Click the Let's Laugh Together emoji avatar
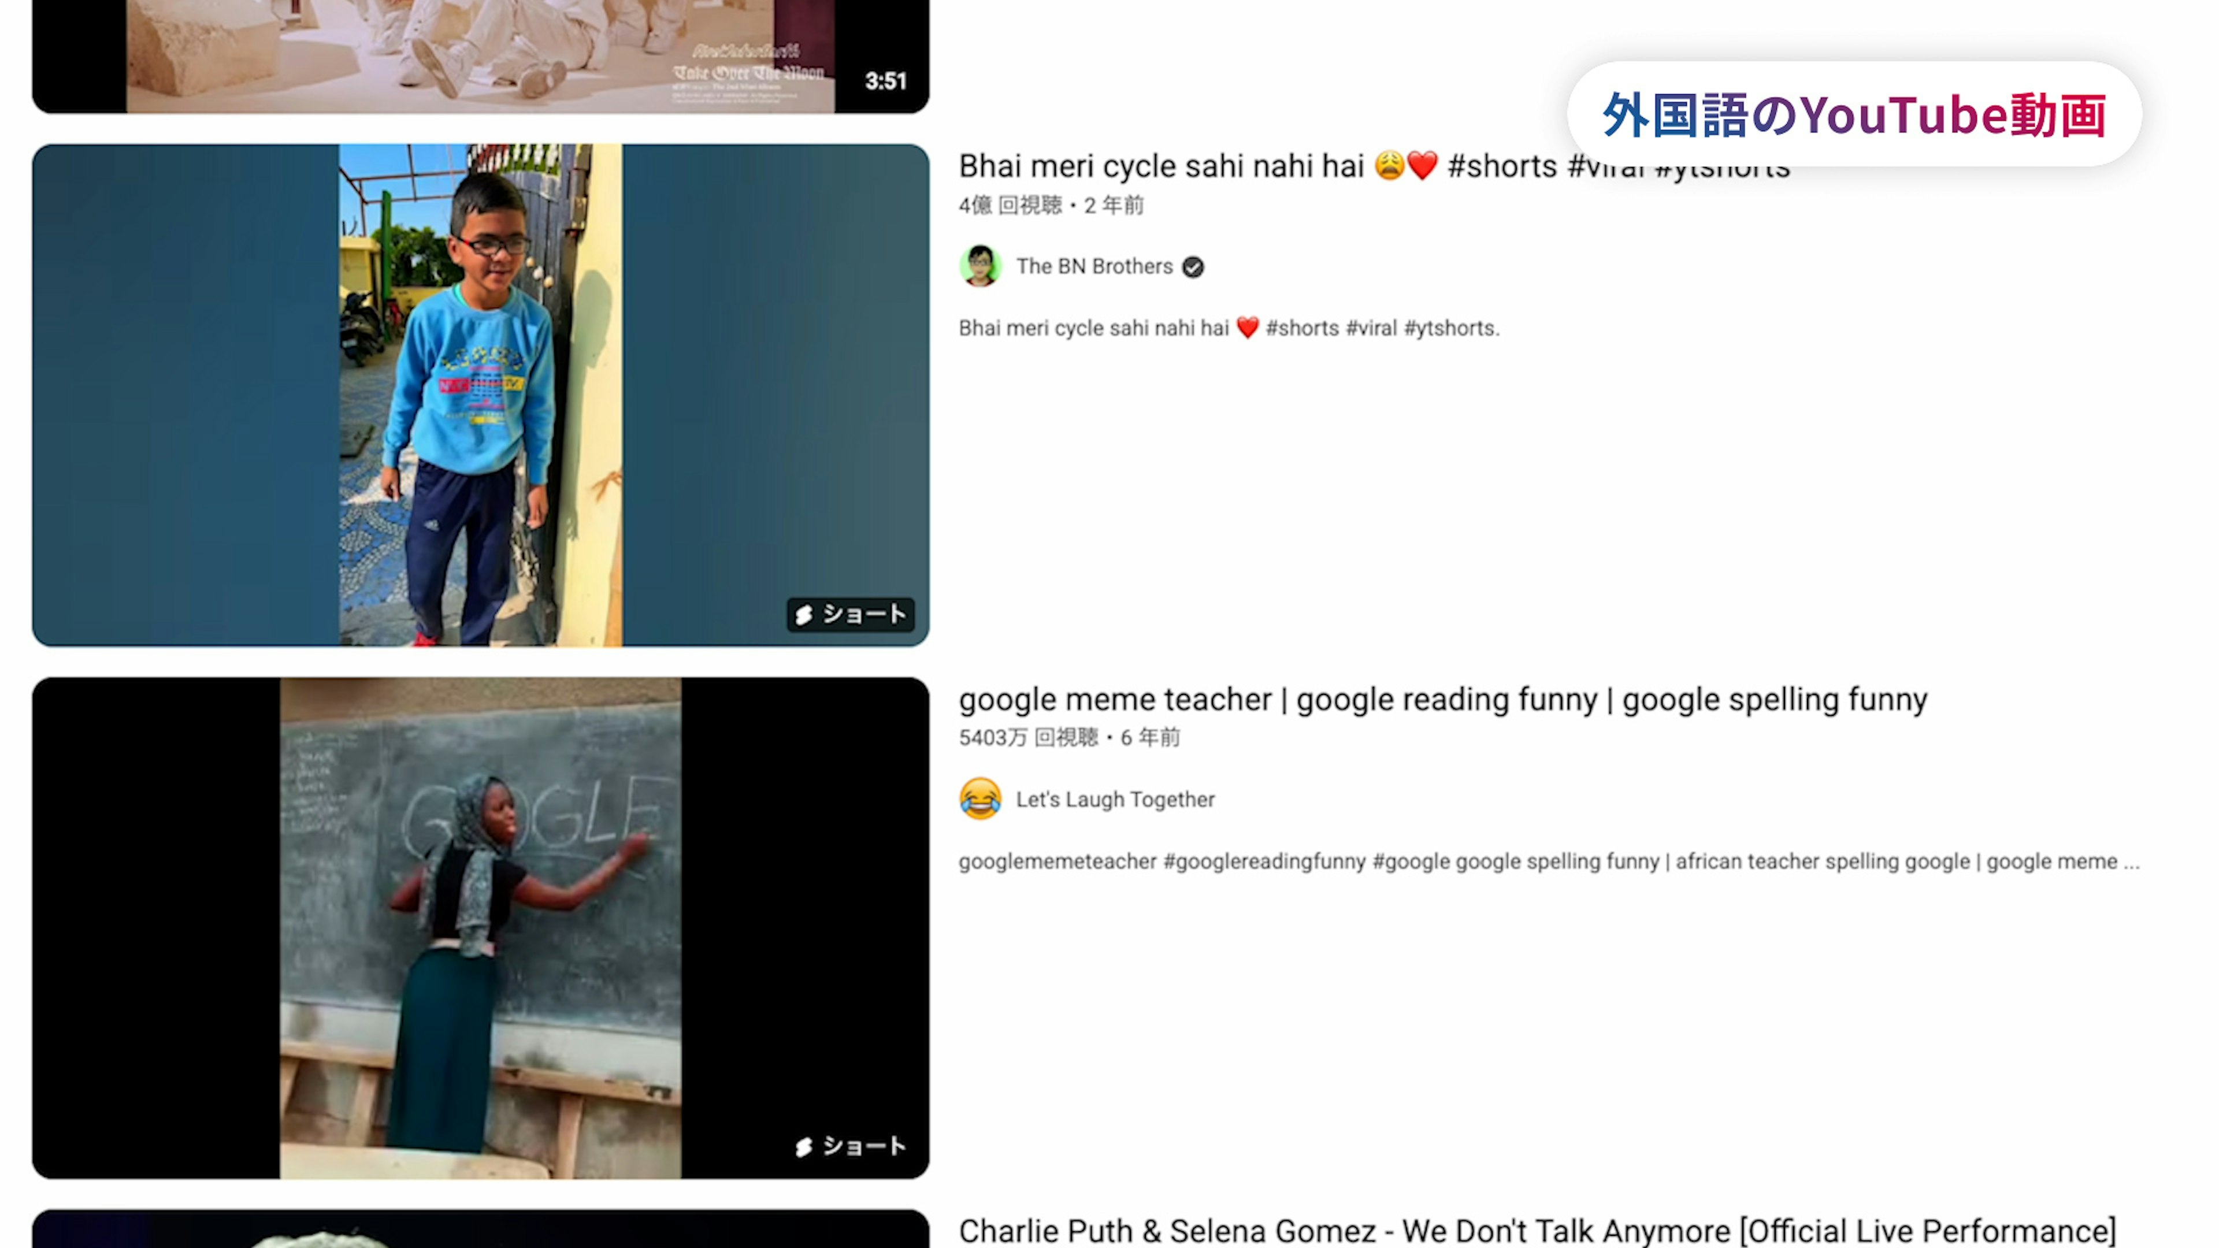The image size is (2219, 1248). [x=980, y=799]
